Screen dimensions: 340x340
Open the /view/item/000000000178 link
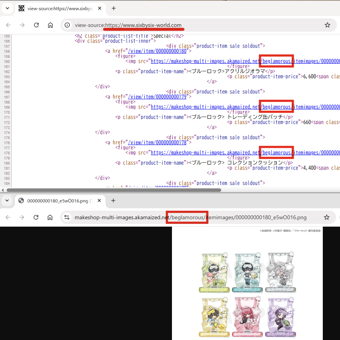(157, 143)
